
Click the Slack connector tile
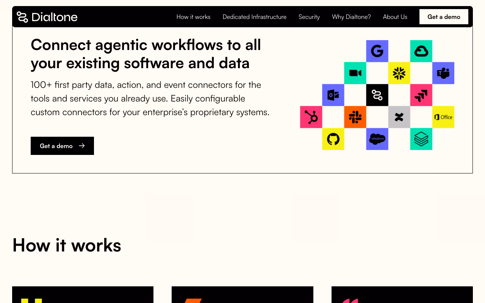[x=355, y=117]
